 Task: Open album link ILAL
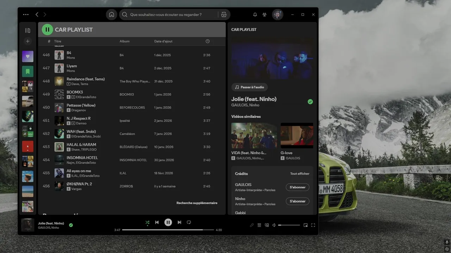click(x=123, y=173)
